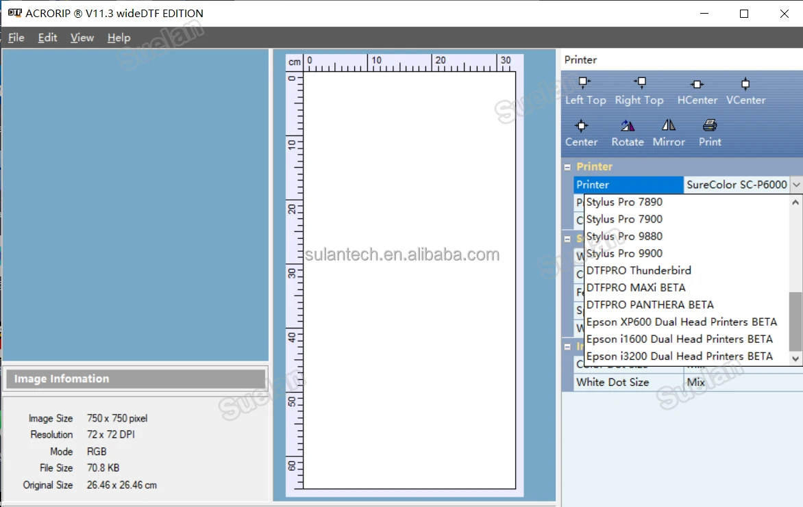Mirror the image with Mirror icon
Image resolution: width=803 pixels, height=507 pixels.
(x=669, y=126)
